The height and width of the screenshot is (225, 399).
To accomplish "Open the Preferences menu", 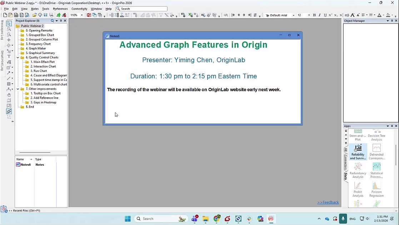I will 60,9.
